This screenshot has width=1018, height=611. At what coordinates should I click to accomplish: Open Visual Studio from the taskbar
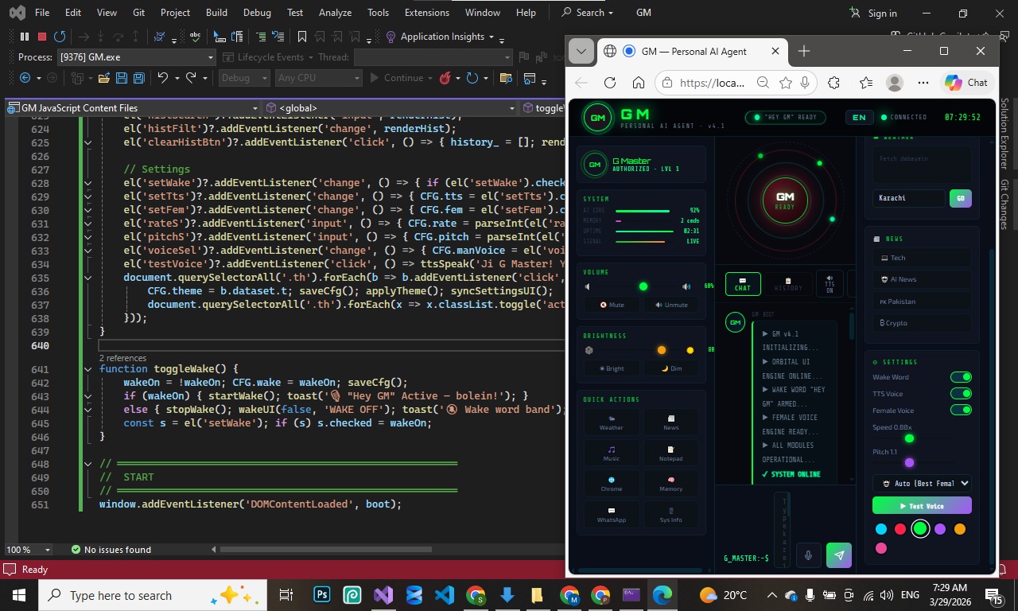(383, 595)
